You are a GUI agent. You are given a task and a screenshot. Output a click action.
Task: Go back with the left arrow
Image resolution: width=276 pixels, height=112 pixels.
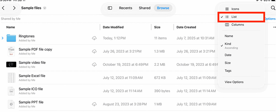tap(3, 8)
